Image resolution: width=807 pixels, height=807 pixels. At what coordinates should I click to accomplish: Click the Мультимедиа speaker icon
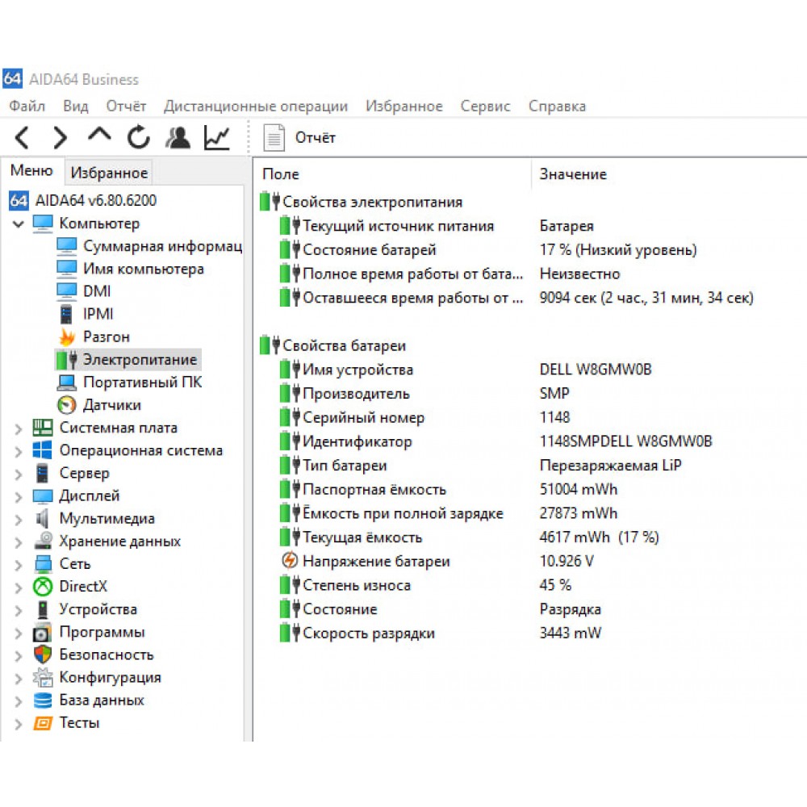[x=42, y=518]
